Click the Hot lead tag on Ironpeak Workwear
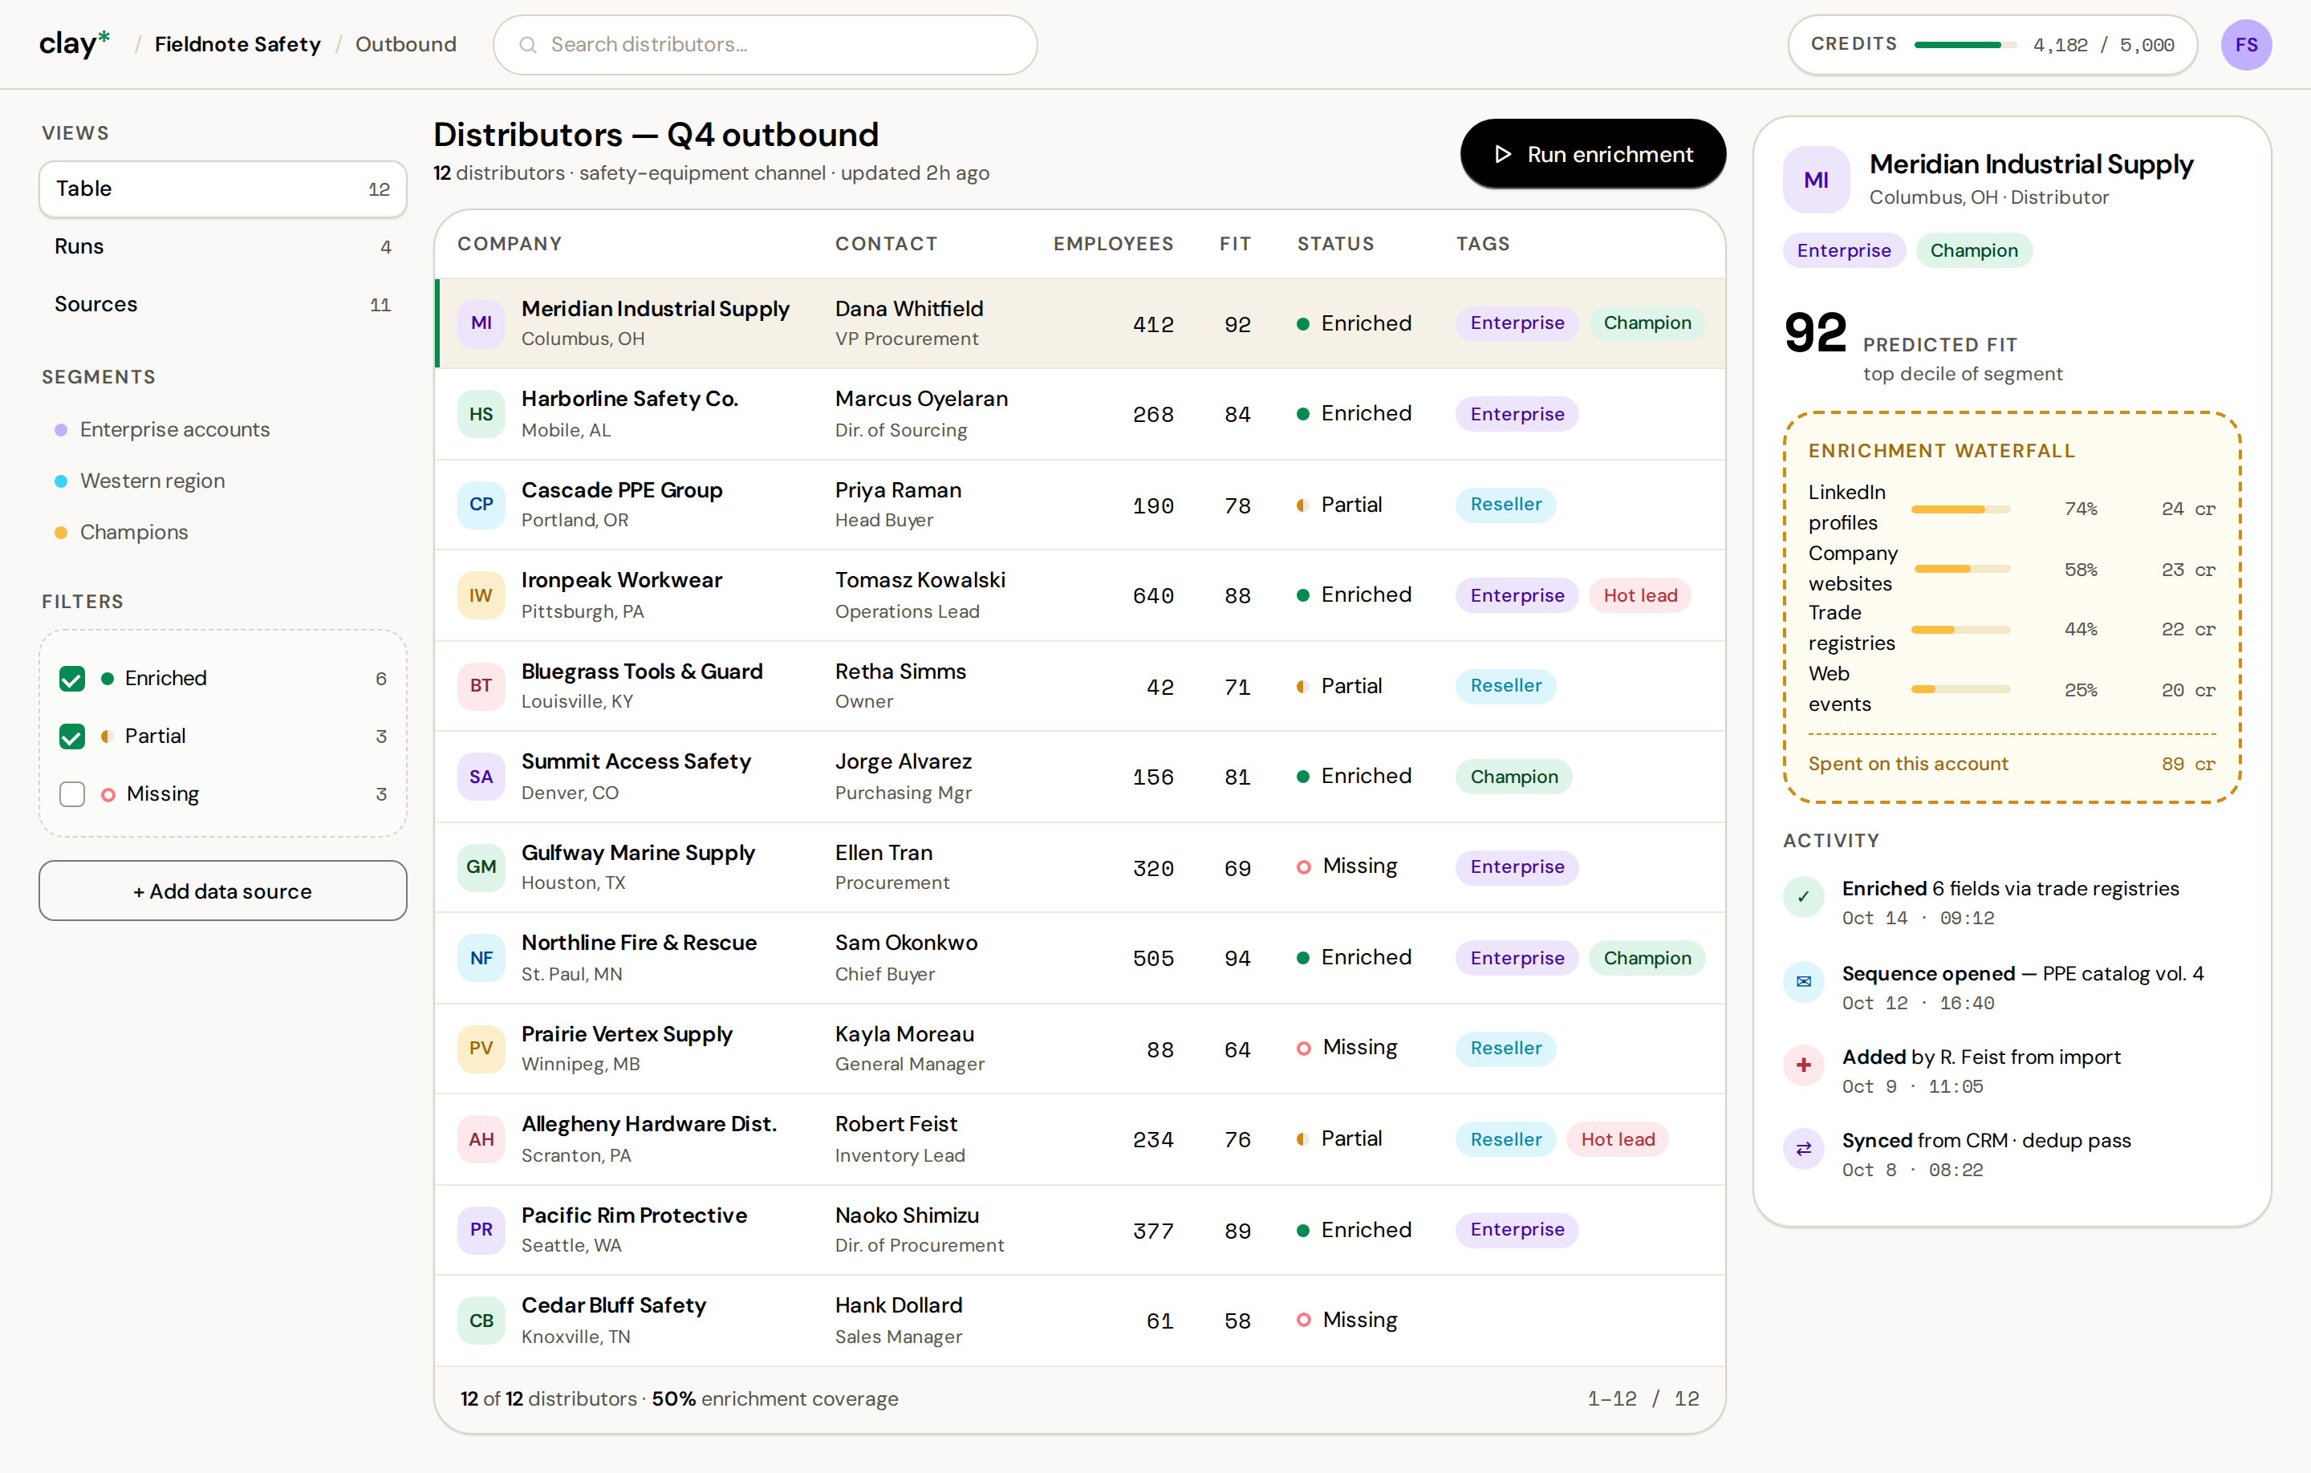2311x1473 pixels. pos(1640,595)
